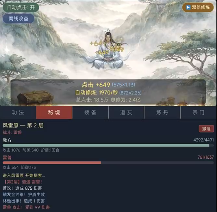Toggle the 自动点击 auto-click switch
The width and height of the screenshot is (217, 212).
[x=21, y=7]
